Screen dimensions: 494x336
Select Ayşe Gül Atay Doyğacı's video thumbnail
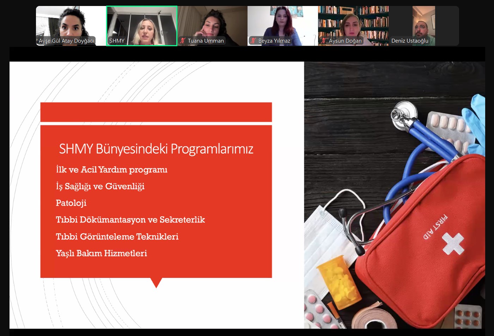click(71, 26)
